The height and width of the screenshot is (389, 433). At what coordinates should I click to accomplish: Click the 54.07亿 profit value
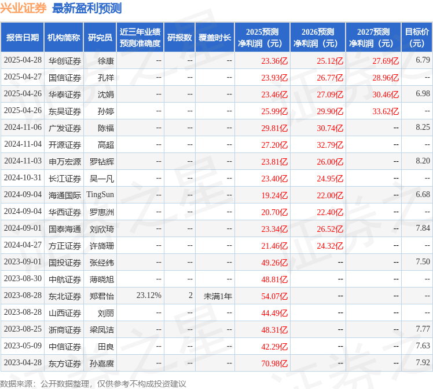click(274, 296)
